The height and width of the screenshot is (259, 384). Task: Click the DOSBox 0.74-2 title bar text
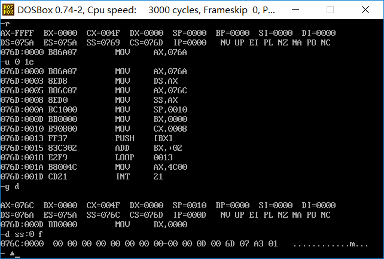tap(146, 10)
